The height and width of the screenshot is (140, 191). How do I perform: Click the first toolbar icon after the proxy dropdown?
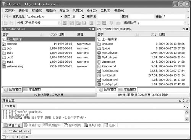pyautogui.click(x=65, y=23)
